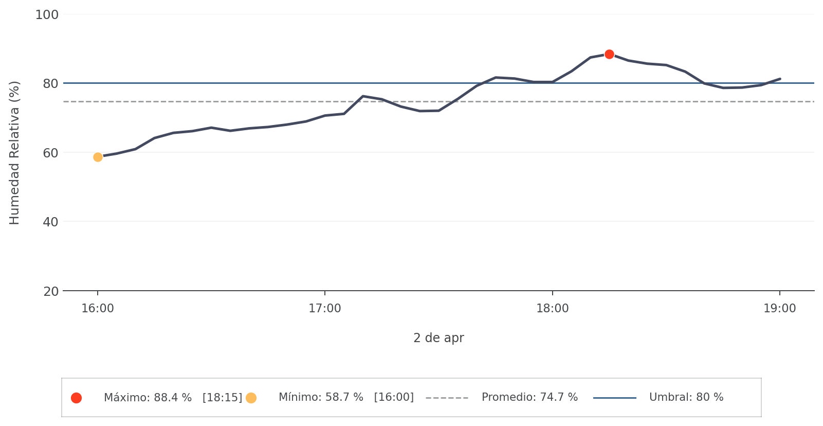Click the 16:00 x-axis tick label

click(x=98, y=309)
